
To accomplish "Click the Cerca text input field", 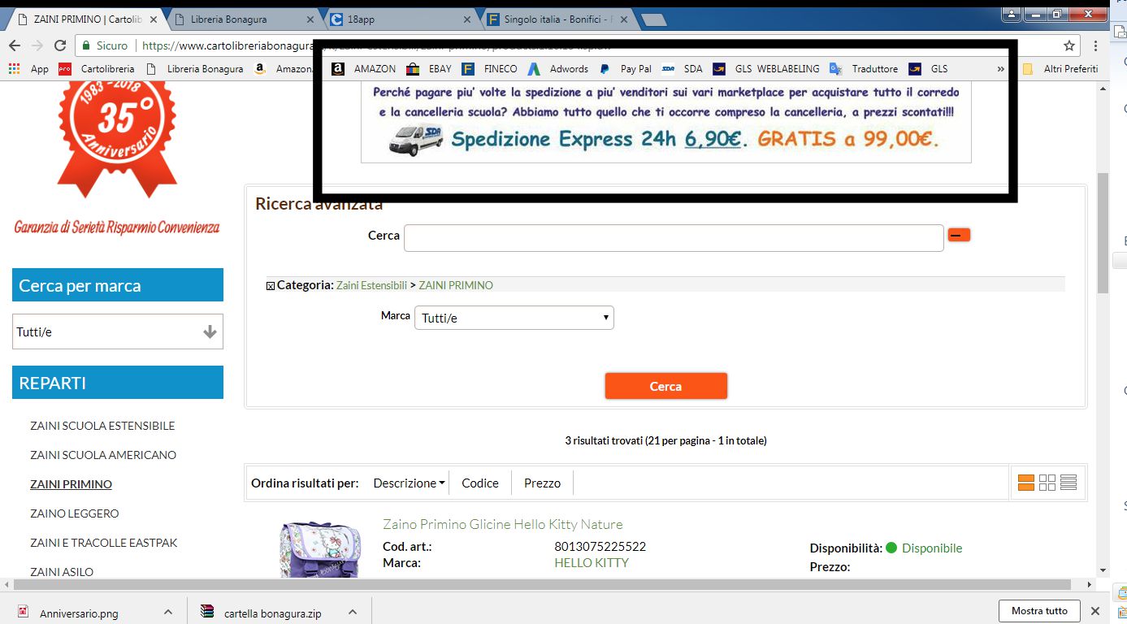I will coord(674,238).
